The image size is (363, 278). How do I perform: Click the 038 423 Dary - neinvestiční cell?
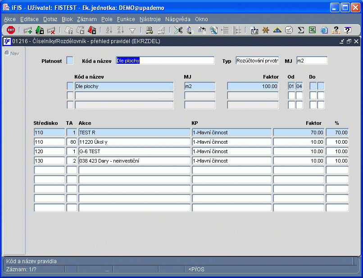coord(134,161)
